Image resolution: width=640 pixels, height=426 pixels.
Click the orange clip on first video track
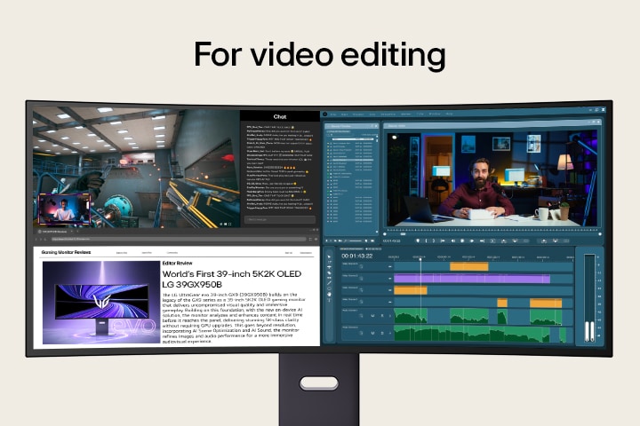468,266
